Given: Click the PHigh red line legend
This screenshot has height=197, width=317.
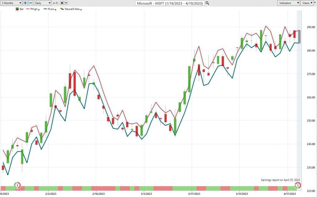Looking at the screenshot, I should point(28,9).
